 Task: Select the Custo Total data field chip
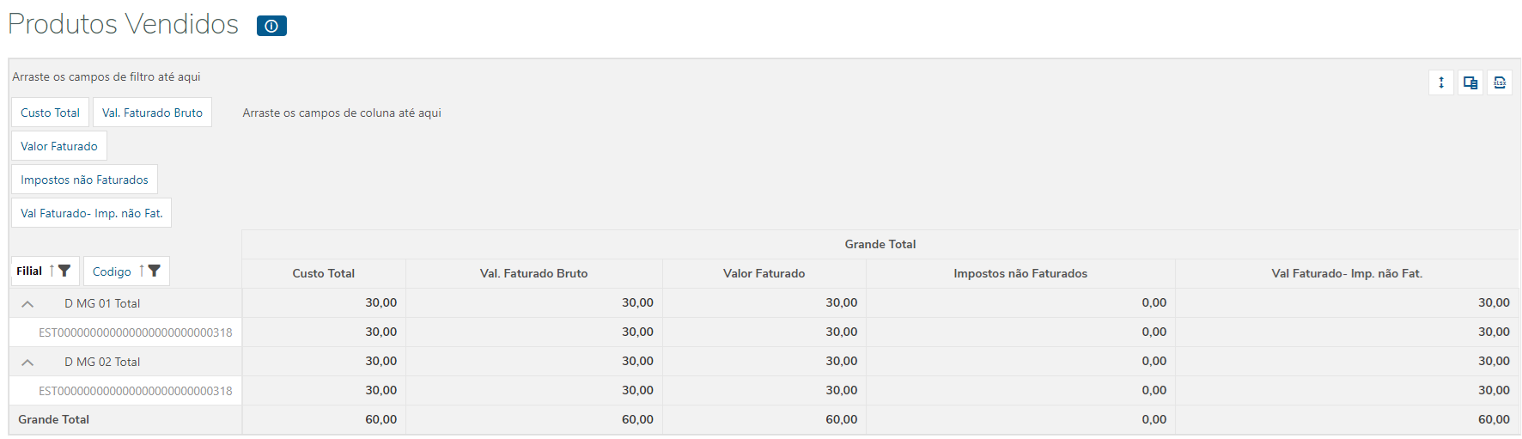coord(50,113)
